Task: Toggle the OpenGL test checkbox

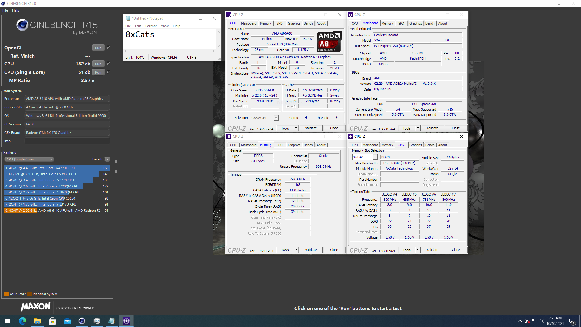Action: [108, 48]
